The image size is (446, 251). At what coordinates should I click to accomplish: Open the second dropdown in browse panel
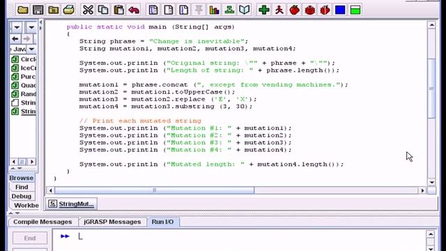click(31, 28)
